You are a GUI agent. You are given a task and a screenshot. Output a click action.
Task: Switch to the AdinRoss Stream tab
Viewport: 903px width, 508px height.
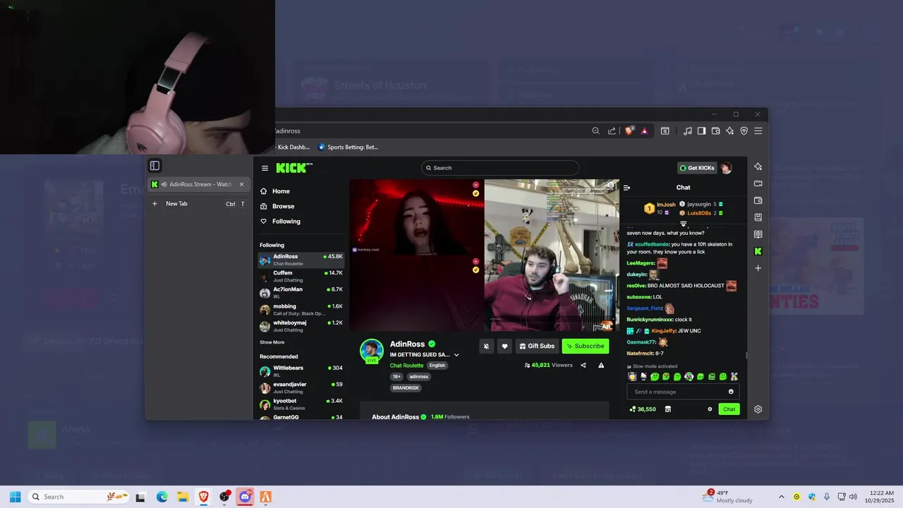tap(198, 184)
